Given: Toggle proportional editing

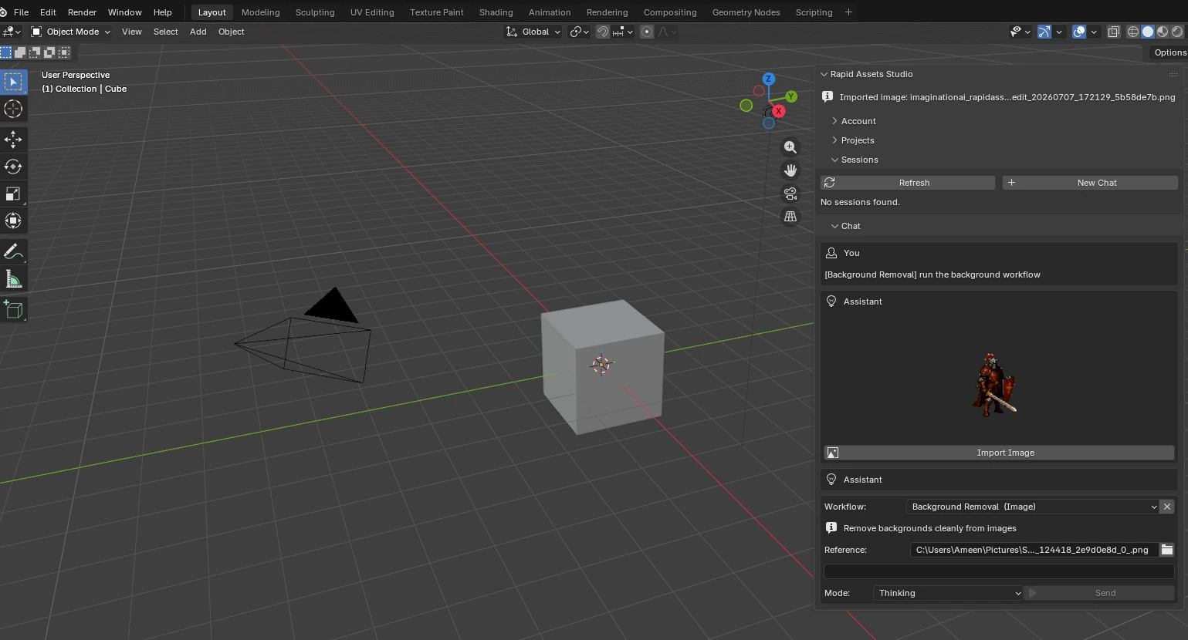Looking at the screenshot, I should (x=647, y=32).
